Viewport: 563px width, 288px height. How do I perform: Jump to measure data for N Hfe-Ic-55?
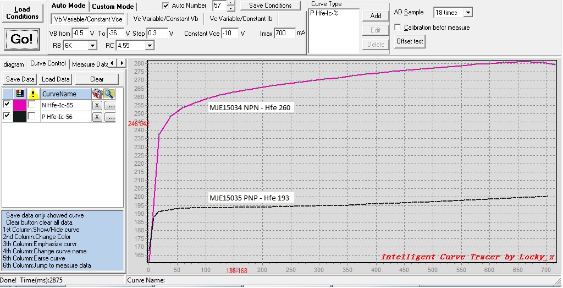click(x=111, y=106)
